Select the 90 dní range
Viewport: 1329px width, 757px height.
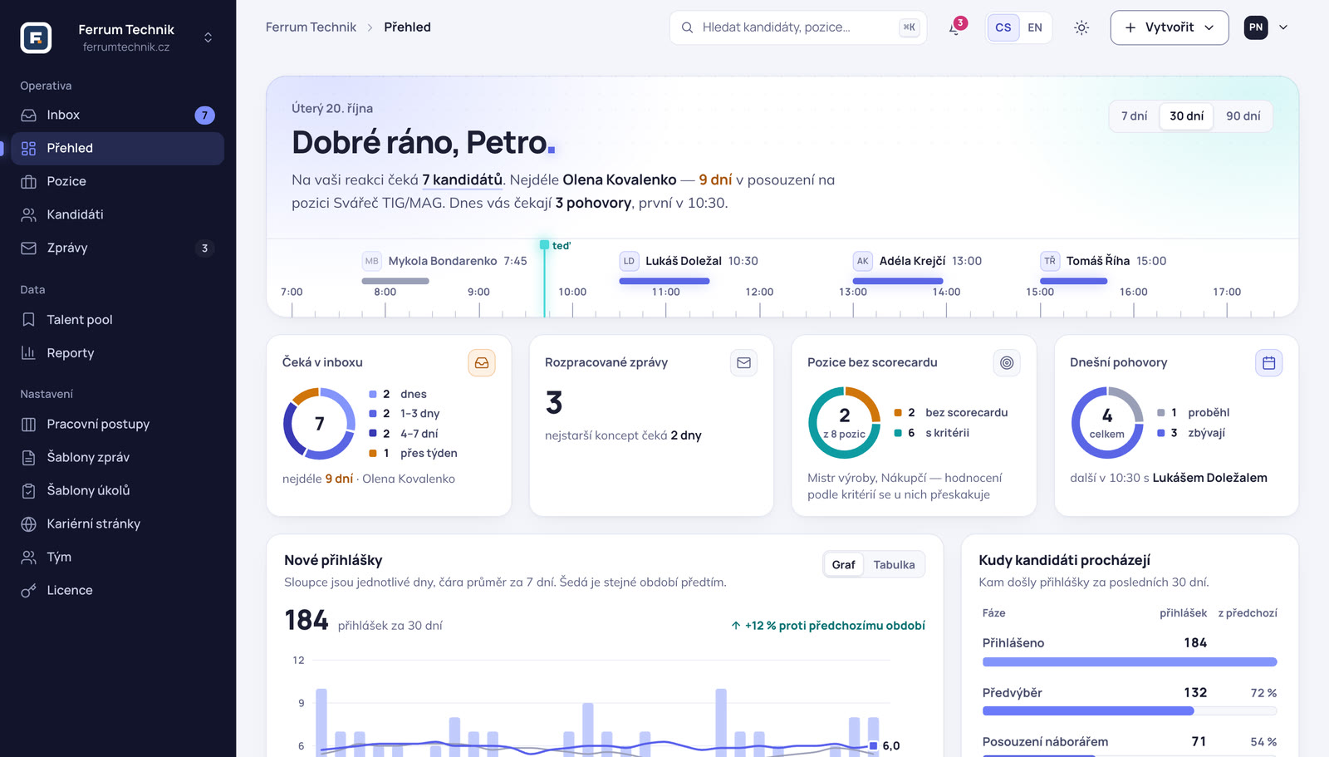pyautogui.click(x=1243, y=116)
